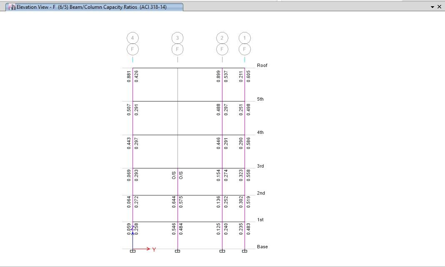Click grid bubble 1 at top

pos(245,38)
